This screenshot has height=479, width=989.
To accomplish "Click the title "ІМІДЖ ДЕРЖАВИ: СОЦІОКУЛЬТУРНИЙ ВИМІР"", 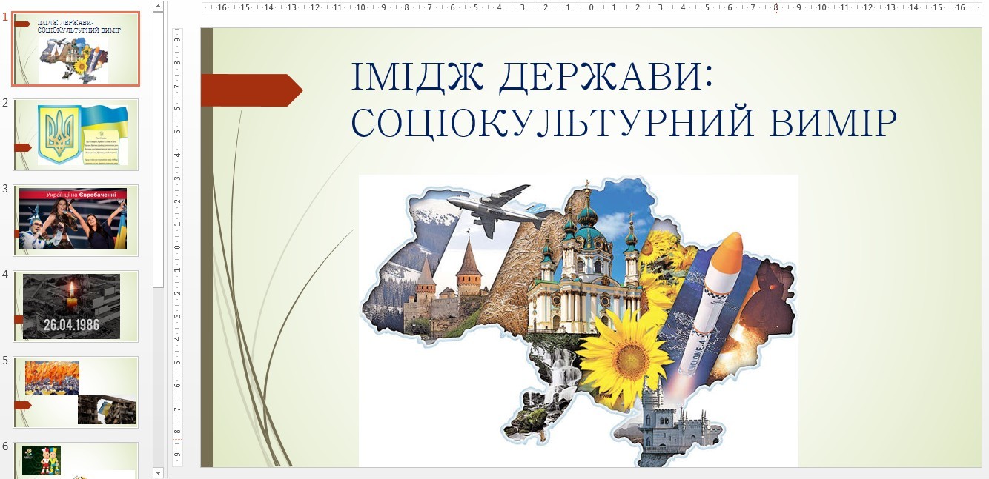I will pos(624,100).
